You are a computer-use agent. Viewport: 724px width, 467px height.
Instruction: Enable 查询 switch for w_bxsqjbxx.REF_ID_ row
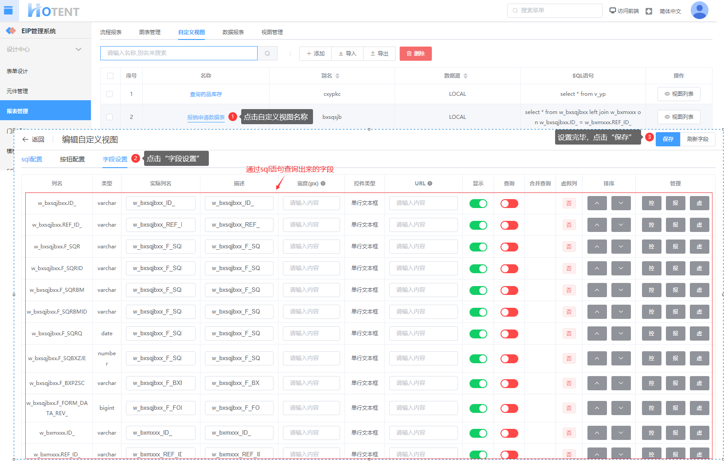coord(509,225)
